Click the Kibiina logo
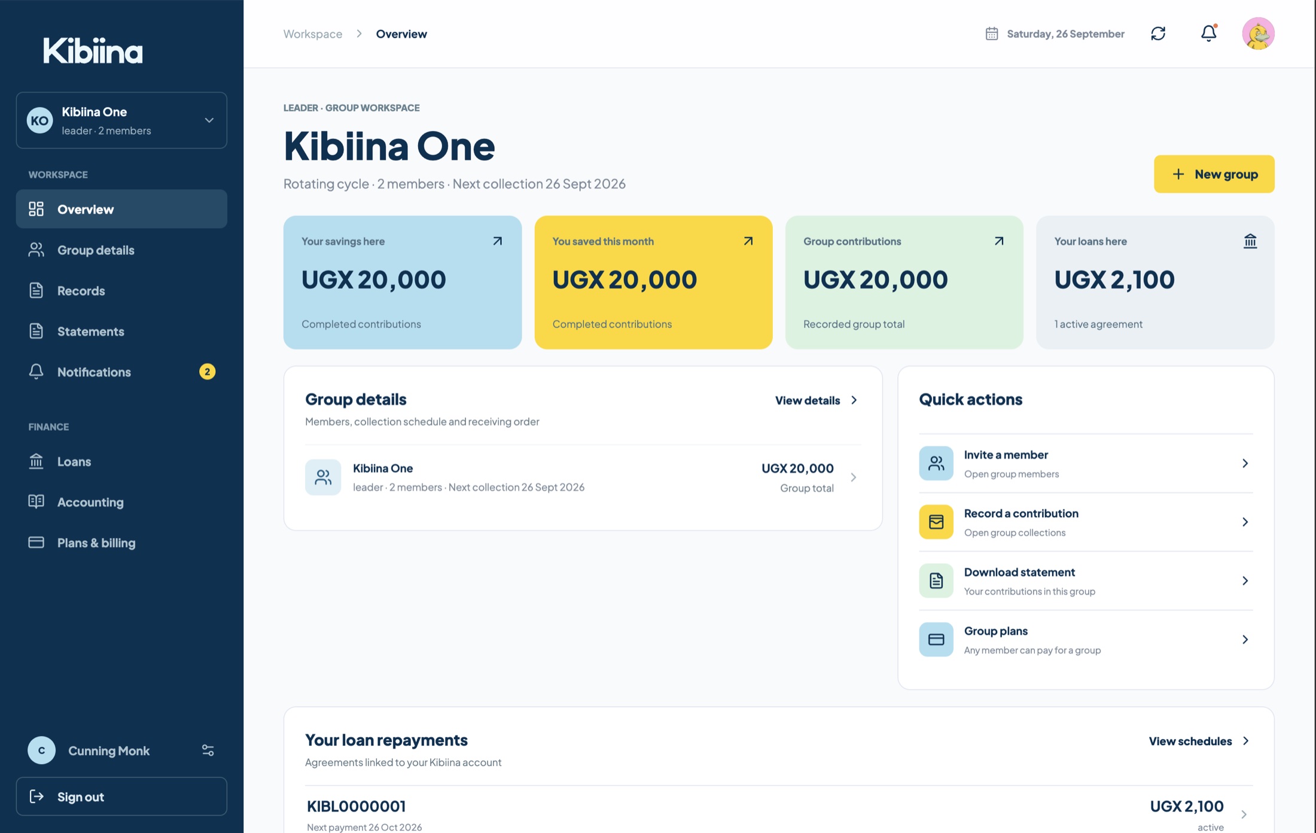 click(x=93, y=50)
